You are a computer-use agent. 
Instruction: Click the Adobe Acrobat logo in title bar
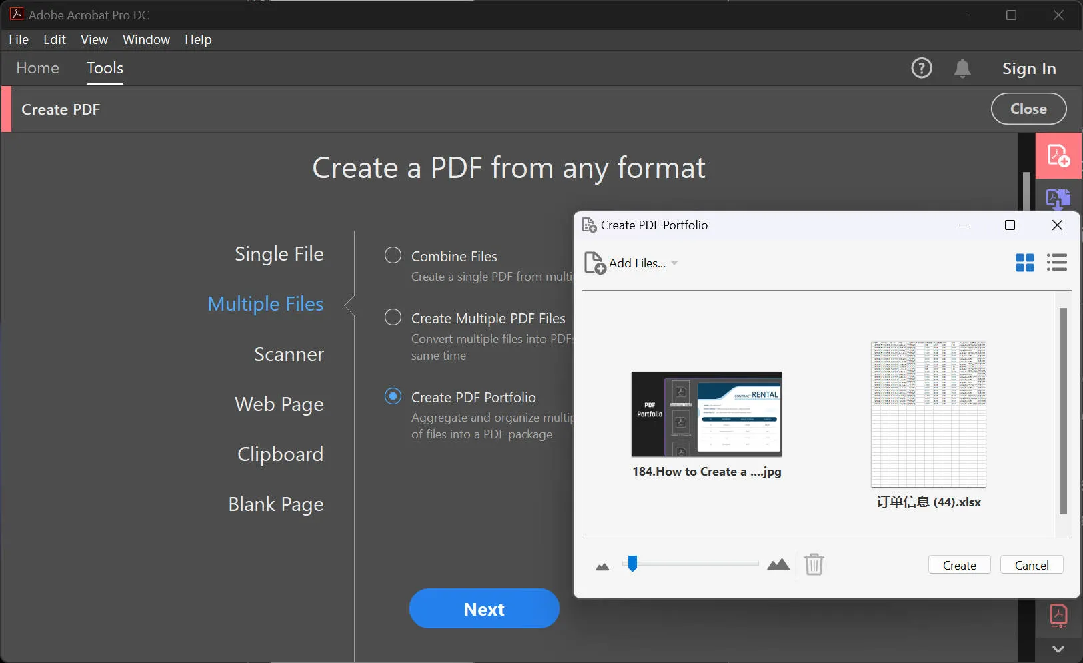(x=16, y=14)
